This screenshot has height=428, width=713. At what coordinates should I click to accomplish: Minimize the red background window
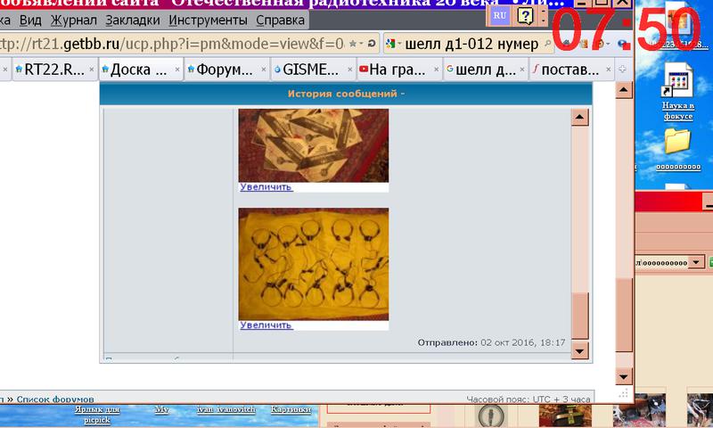tap(708, 202)
